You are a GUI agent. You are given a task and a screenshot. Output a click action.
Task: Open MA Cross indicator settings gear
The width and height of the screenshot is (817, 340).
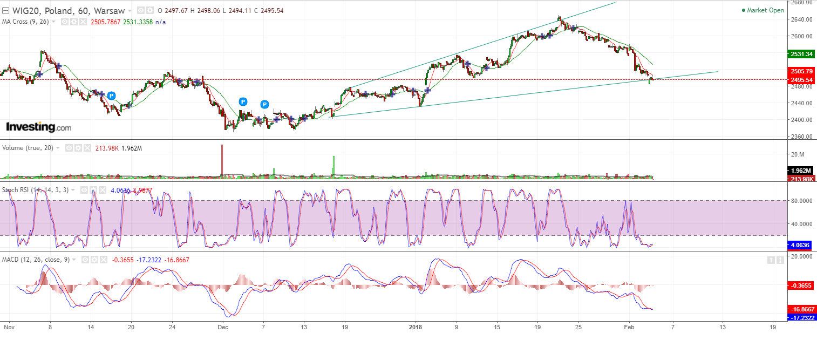[74, 22]
